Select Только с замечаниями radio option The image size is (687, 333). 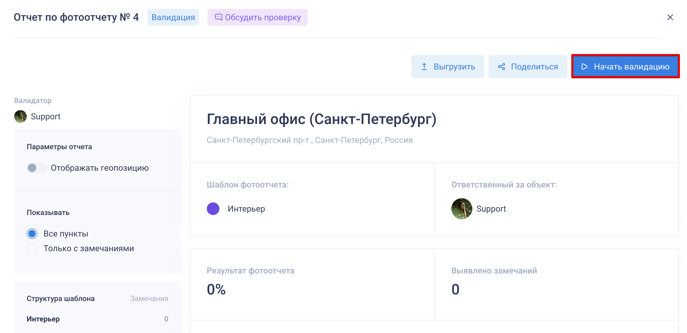[x=32, y=248]
